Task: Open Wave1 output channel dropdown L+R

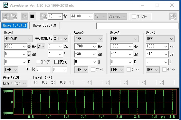Action: click(15, 70)
